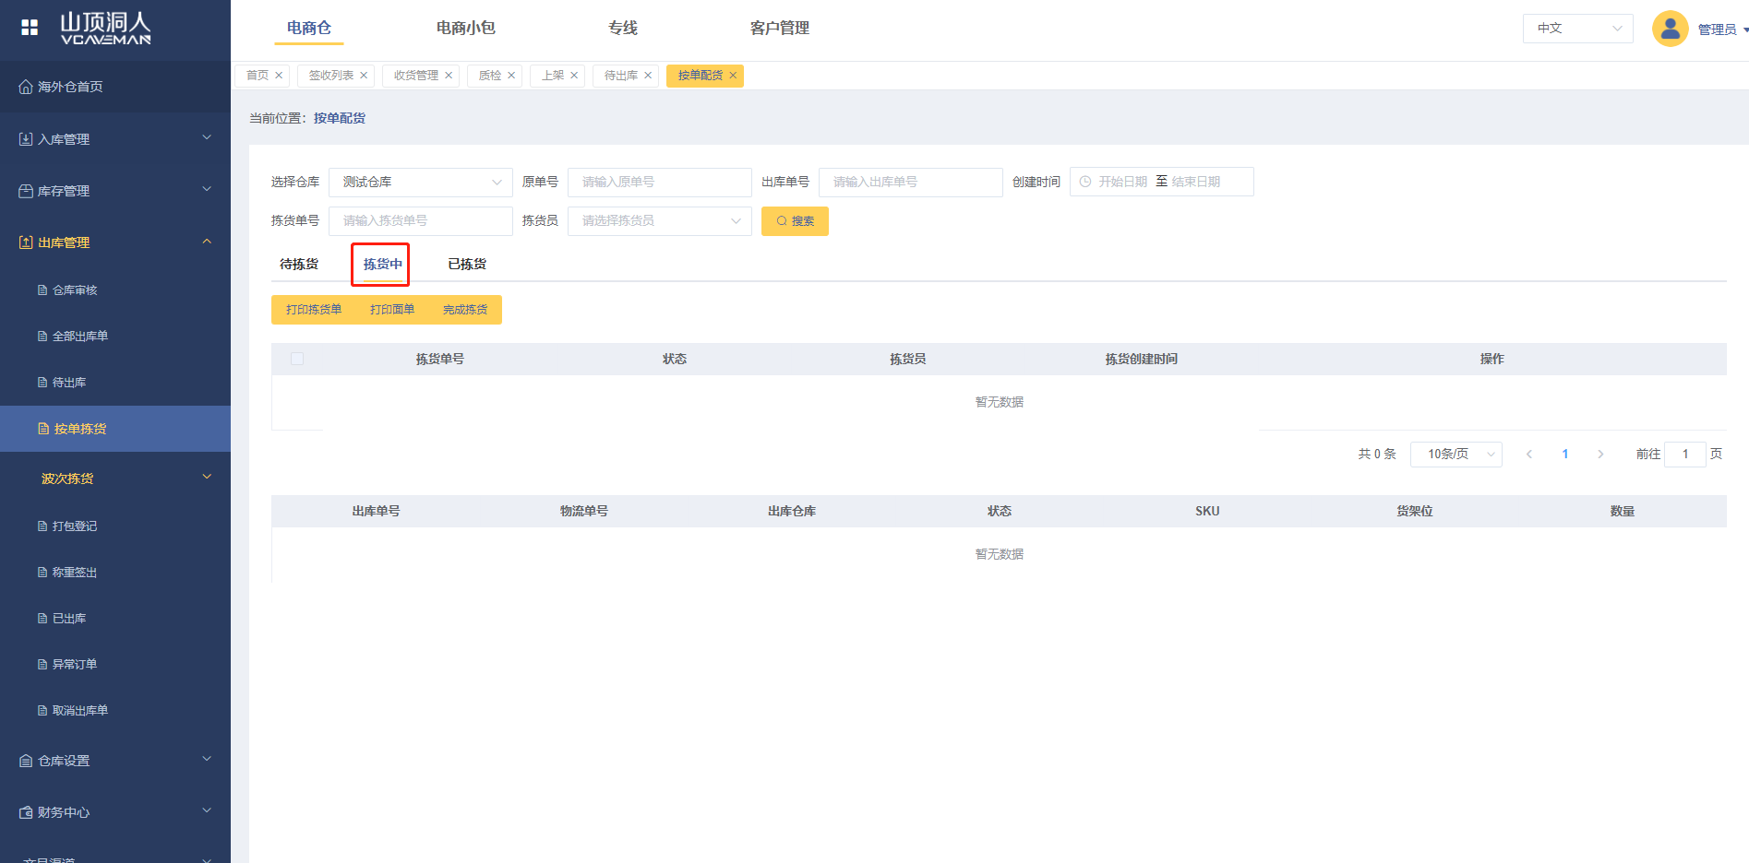Click the app grid menu icon
The height and width of the screenshot is (863, 1749).
pyautogui.click(x=30, y=28)
